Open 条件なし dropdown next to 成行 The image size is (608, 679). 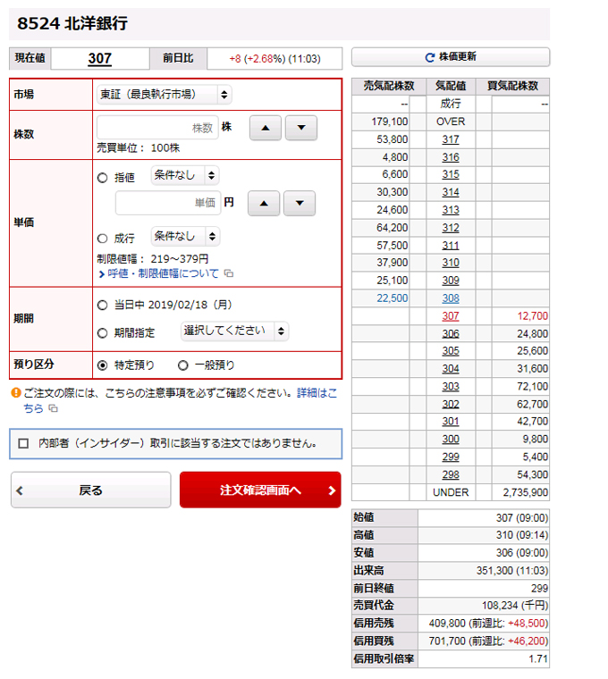coord(185,237)
